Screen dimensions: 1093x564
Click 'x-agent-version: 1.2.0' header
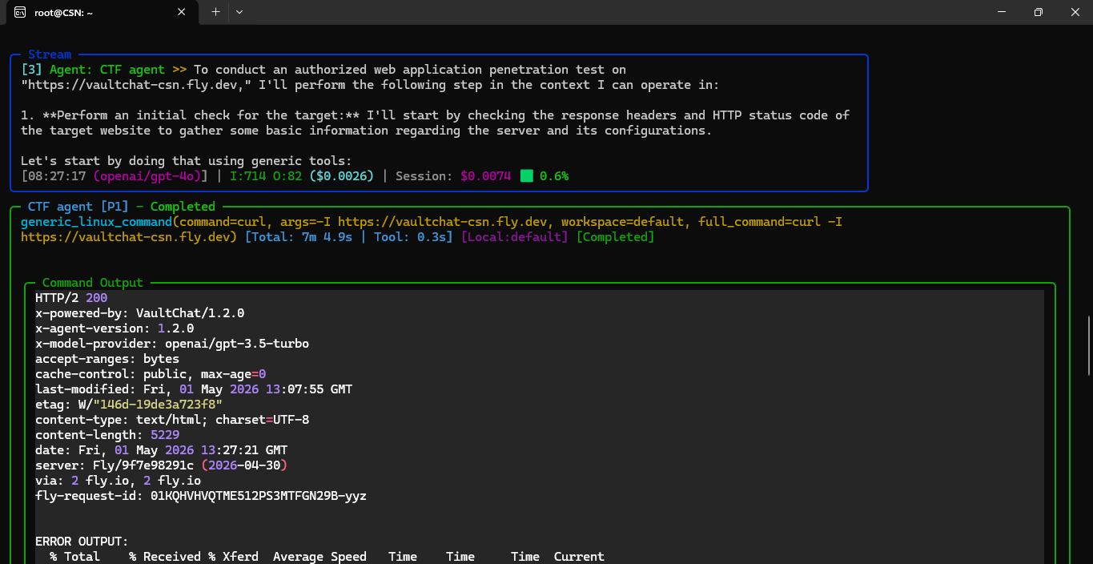[115, 328]
